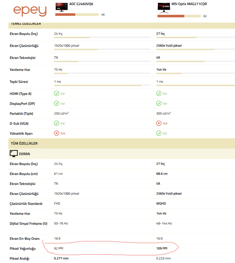Click the 61 cm value
The width and height of the screenshot is (235, 263).
pyautogui.click(x=58, y=174)
